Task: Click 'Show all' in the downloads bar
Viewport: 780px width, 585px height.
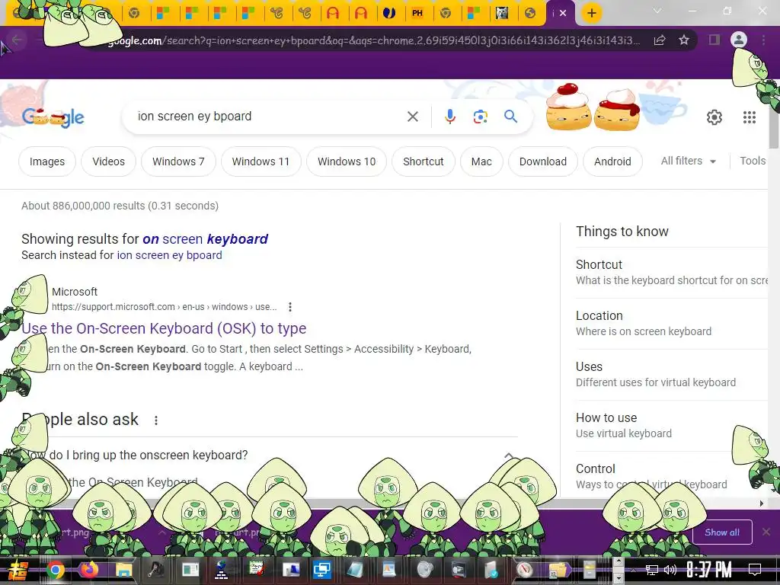Action: 722,532
